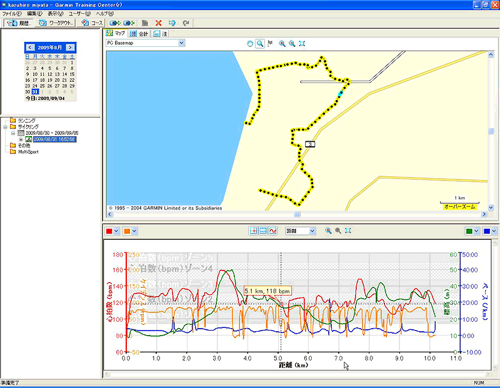
Task: Click the receive from device icon
Action: (129, 23)
